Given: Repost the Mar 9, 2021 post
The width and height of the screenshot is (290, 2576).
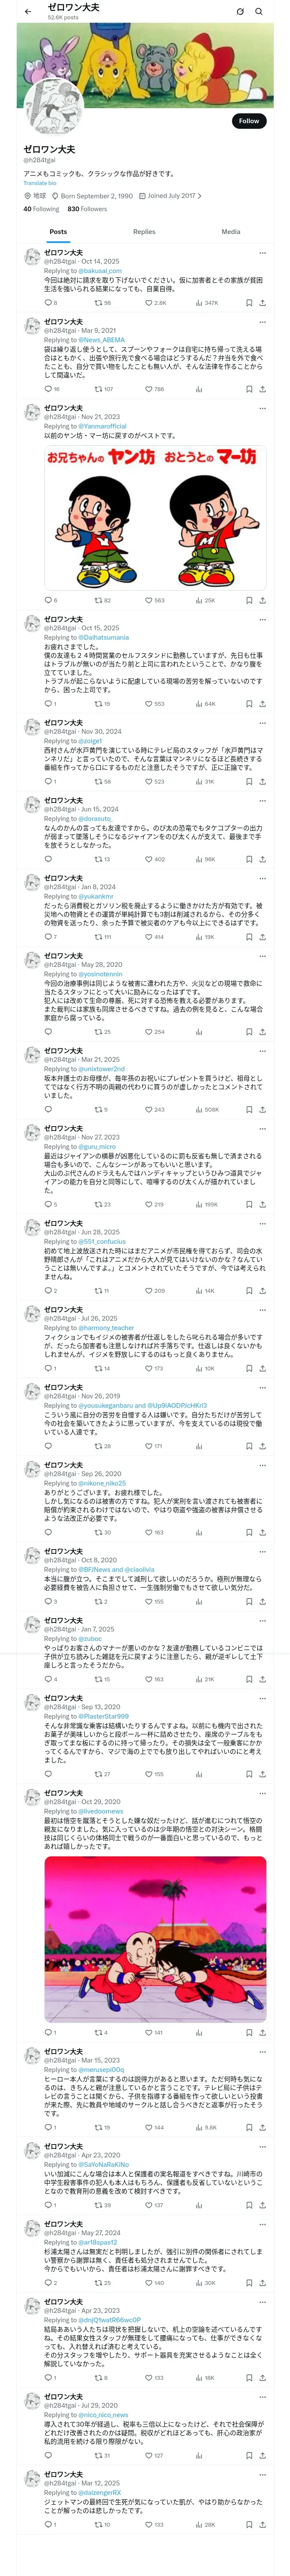Looking at the screenshot, I should [98, 389].
